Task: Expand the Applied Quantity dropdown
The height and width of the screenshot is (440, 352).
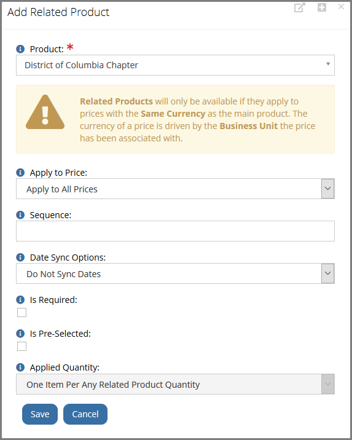Action: pyautogui.click(x=175, y=384)
